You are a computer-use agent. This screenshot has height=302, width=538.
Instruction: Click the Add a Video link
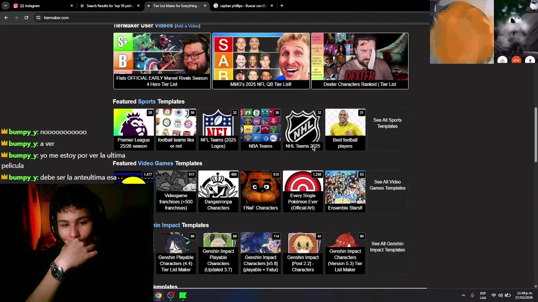[187, 26]
